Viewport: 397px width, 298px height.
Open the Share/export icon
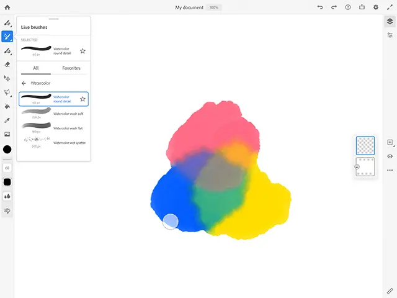362,7
